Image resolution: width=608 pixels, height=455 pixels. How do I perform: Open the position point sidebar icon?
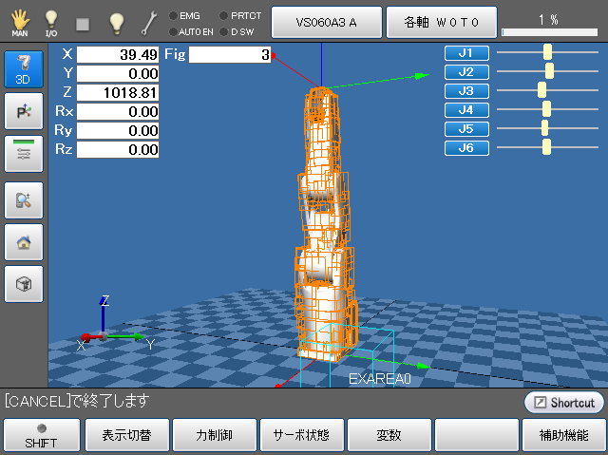click(x=24, y=112)
